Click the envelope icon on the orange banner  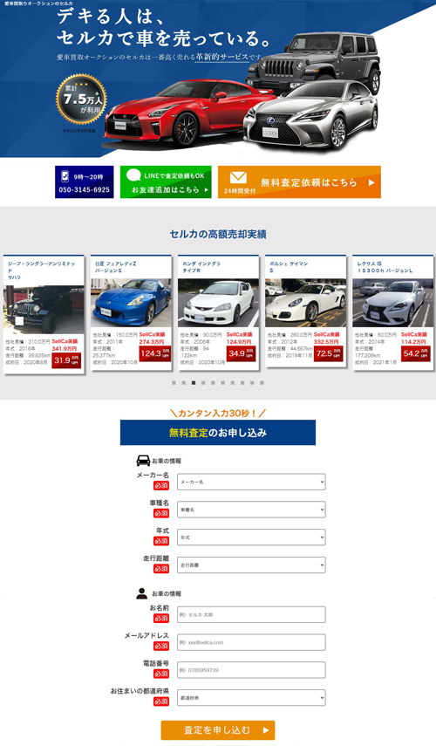[238, 177]
